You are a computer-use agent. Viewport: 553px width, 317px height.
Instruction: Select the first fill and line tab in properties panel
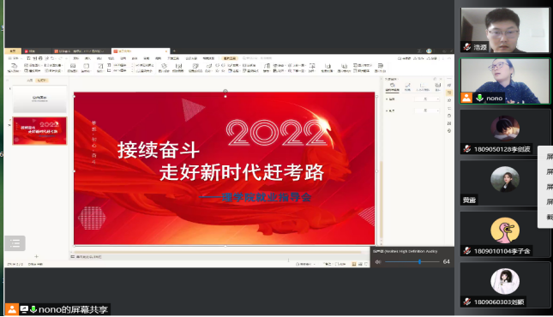click(392, 87)
